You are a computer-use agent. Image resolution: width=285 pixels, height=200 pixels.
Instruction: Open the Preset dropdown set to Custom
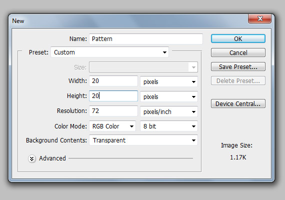[x=110, y=52]
